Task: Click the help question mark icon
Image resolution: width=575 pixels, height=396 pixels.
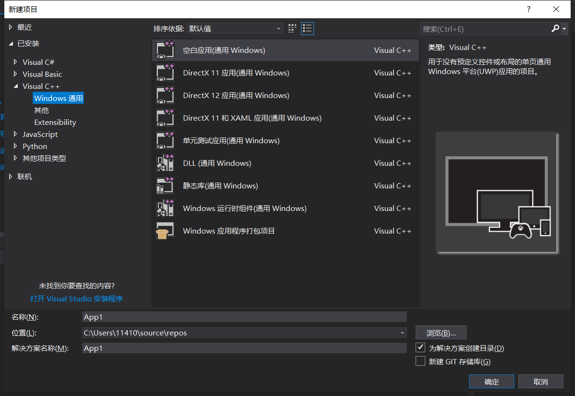Action: [528, 9]
